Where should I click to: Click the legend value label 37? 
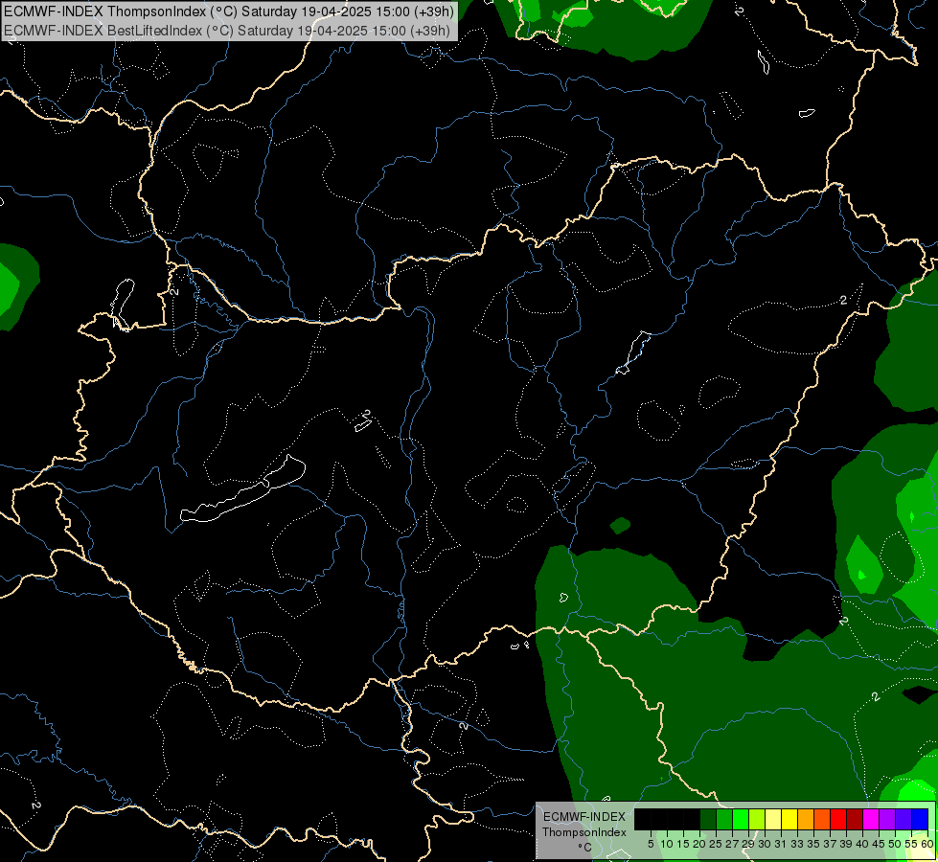tap(831, 844)
